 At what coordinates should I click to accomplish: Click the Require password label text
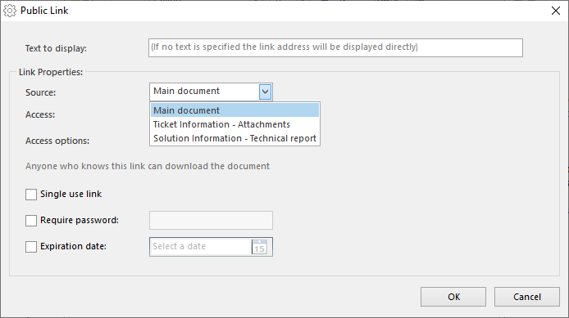(80, 220)
